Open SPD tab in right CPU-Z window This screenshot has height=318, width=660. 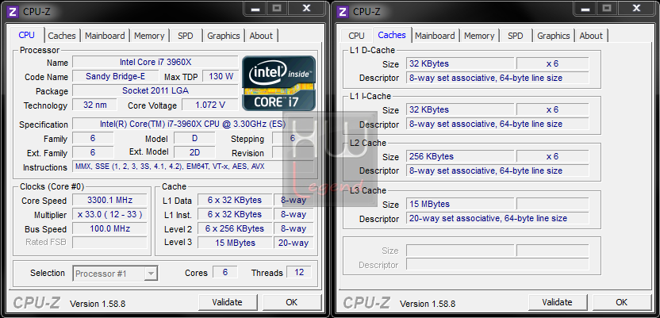[515, 36]
